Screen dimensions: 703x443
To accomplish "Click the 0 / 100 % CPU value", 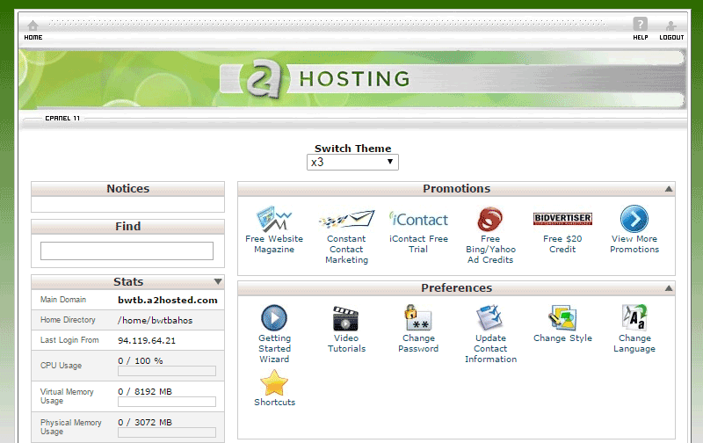I will coord(141,361).
